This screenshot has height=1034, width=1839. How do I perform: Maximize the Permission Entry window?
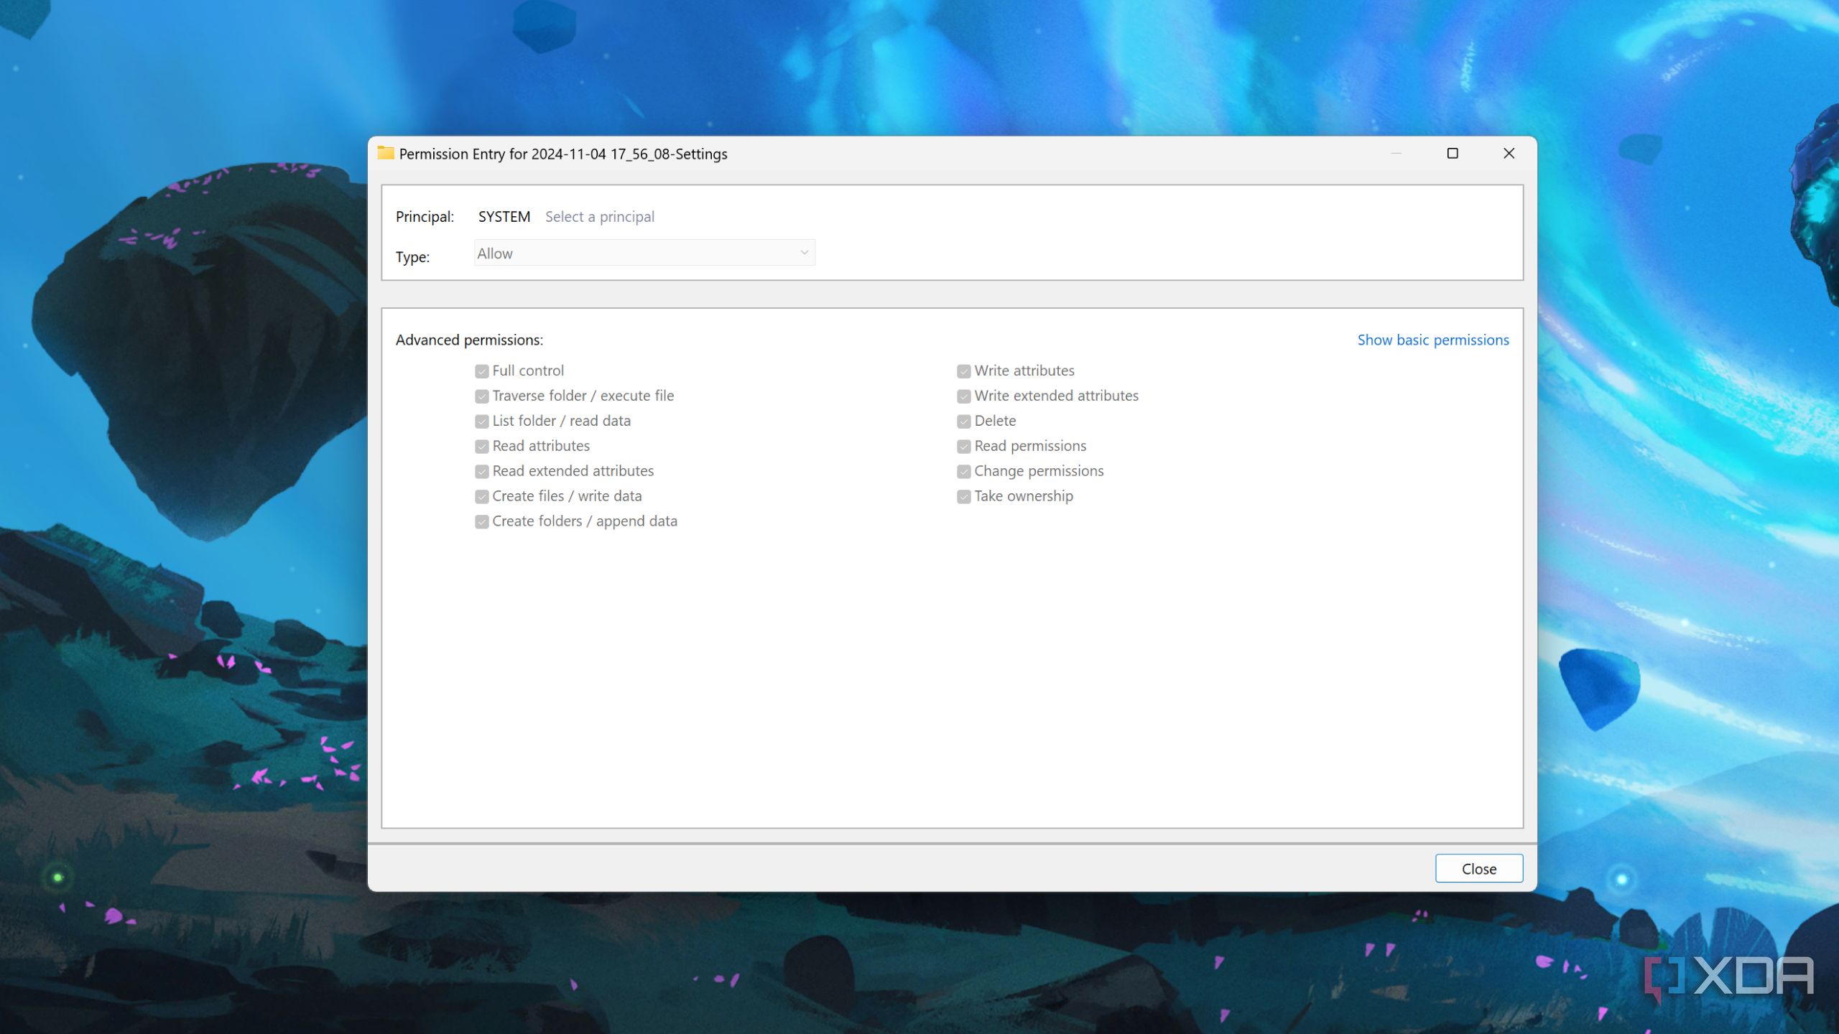1452,153
